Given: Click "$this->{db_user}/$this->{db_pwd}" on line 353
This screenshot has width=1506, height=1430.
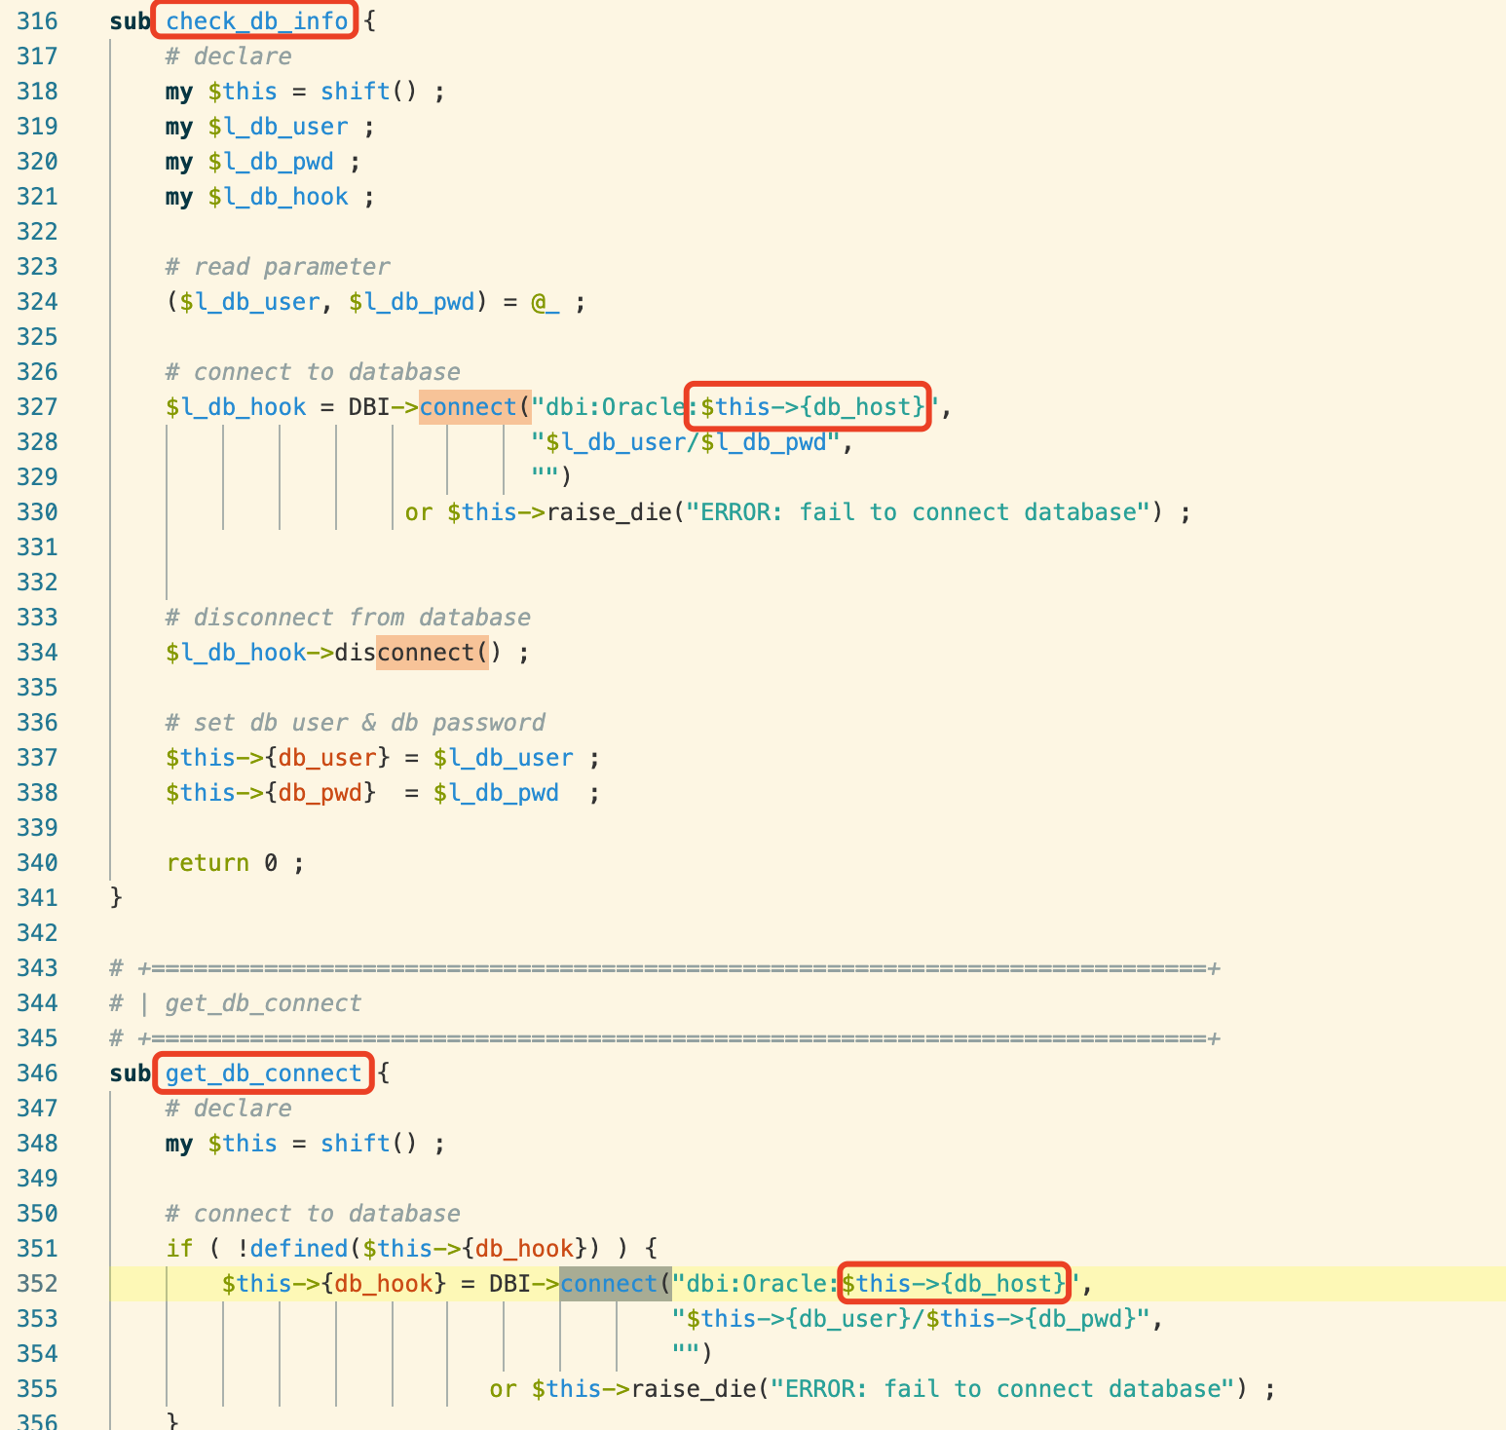Looking at the screenshot, I should 911,1319.
